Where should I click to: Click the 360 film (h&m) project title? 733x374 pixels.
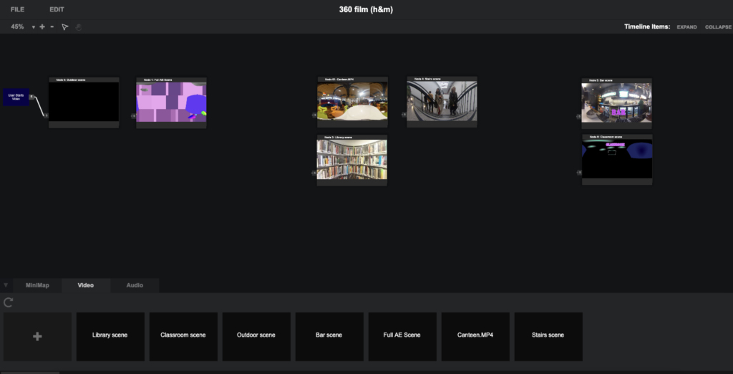(x=366, y=9)
